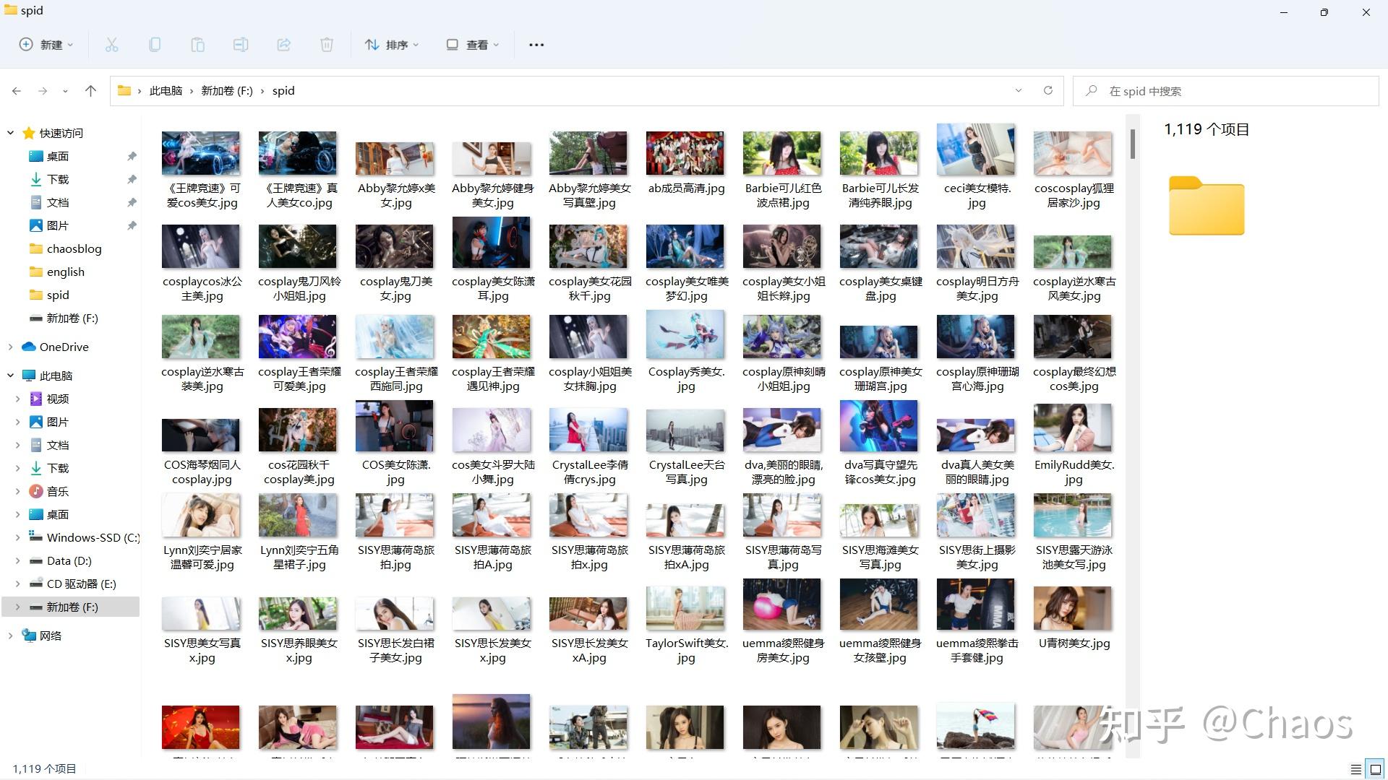The height and width of the screenshot is (780, 1388).
Task: Click the Share icon in toolbar
Action: (283, 45)
